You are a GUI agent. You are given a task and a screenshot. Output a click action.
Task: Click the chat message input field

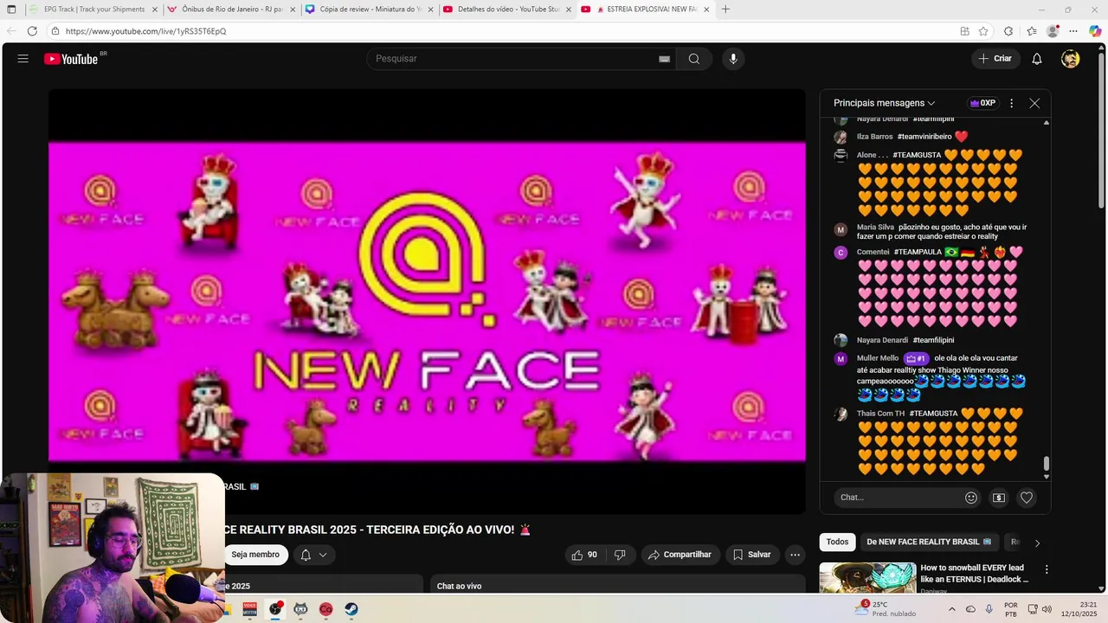(899, 498)
